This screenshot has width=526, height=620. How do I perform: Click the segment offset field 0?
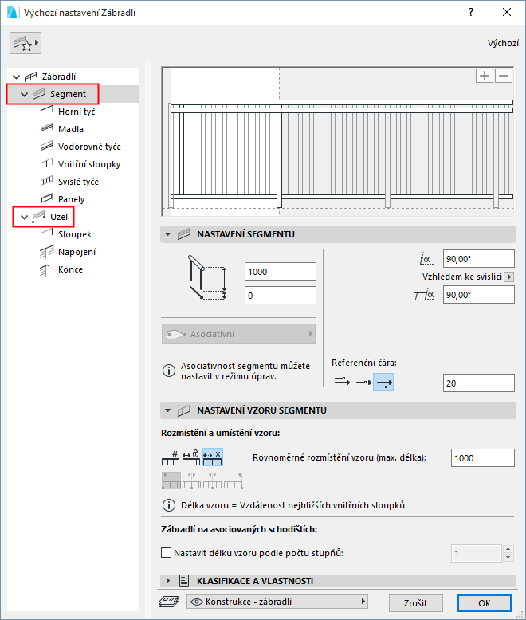[281, 296]
